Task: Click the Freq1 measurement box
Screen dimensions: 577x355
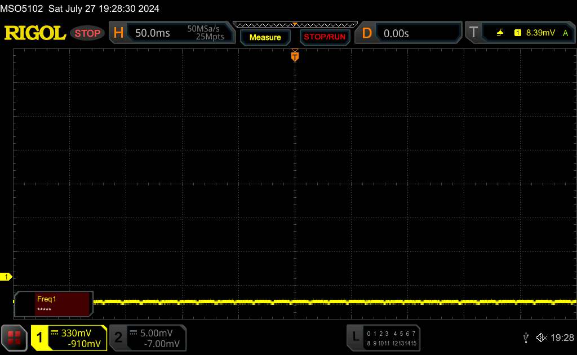Action: click(54, 304)
